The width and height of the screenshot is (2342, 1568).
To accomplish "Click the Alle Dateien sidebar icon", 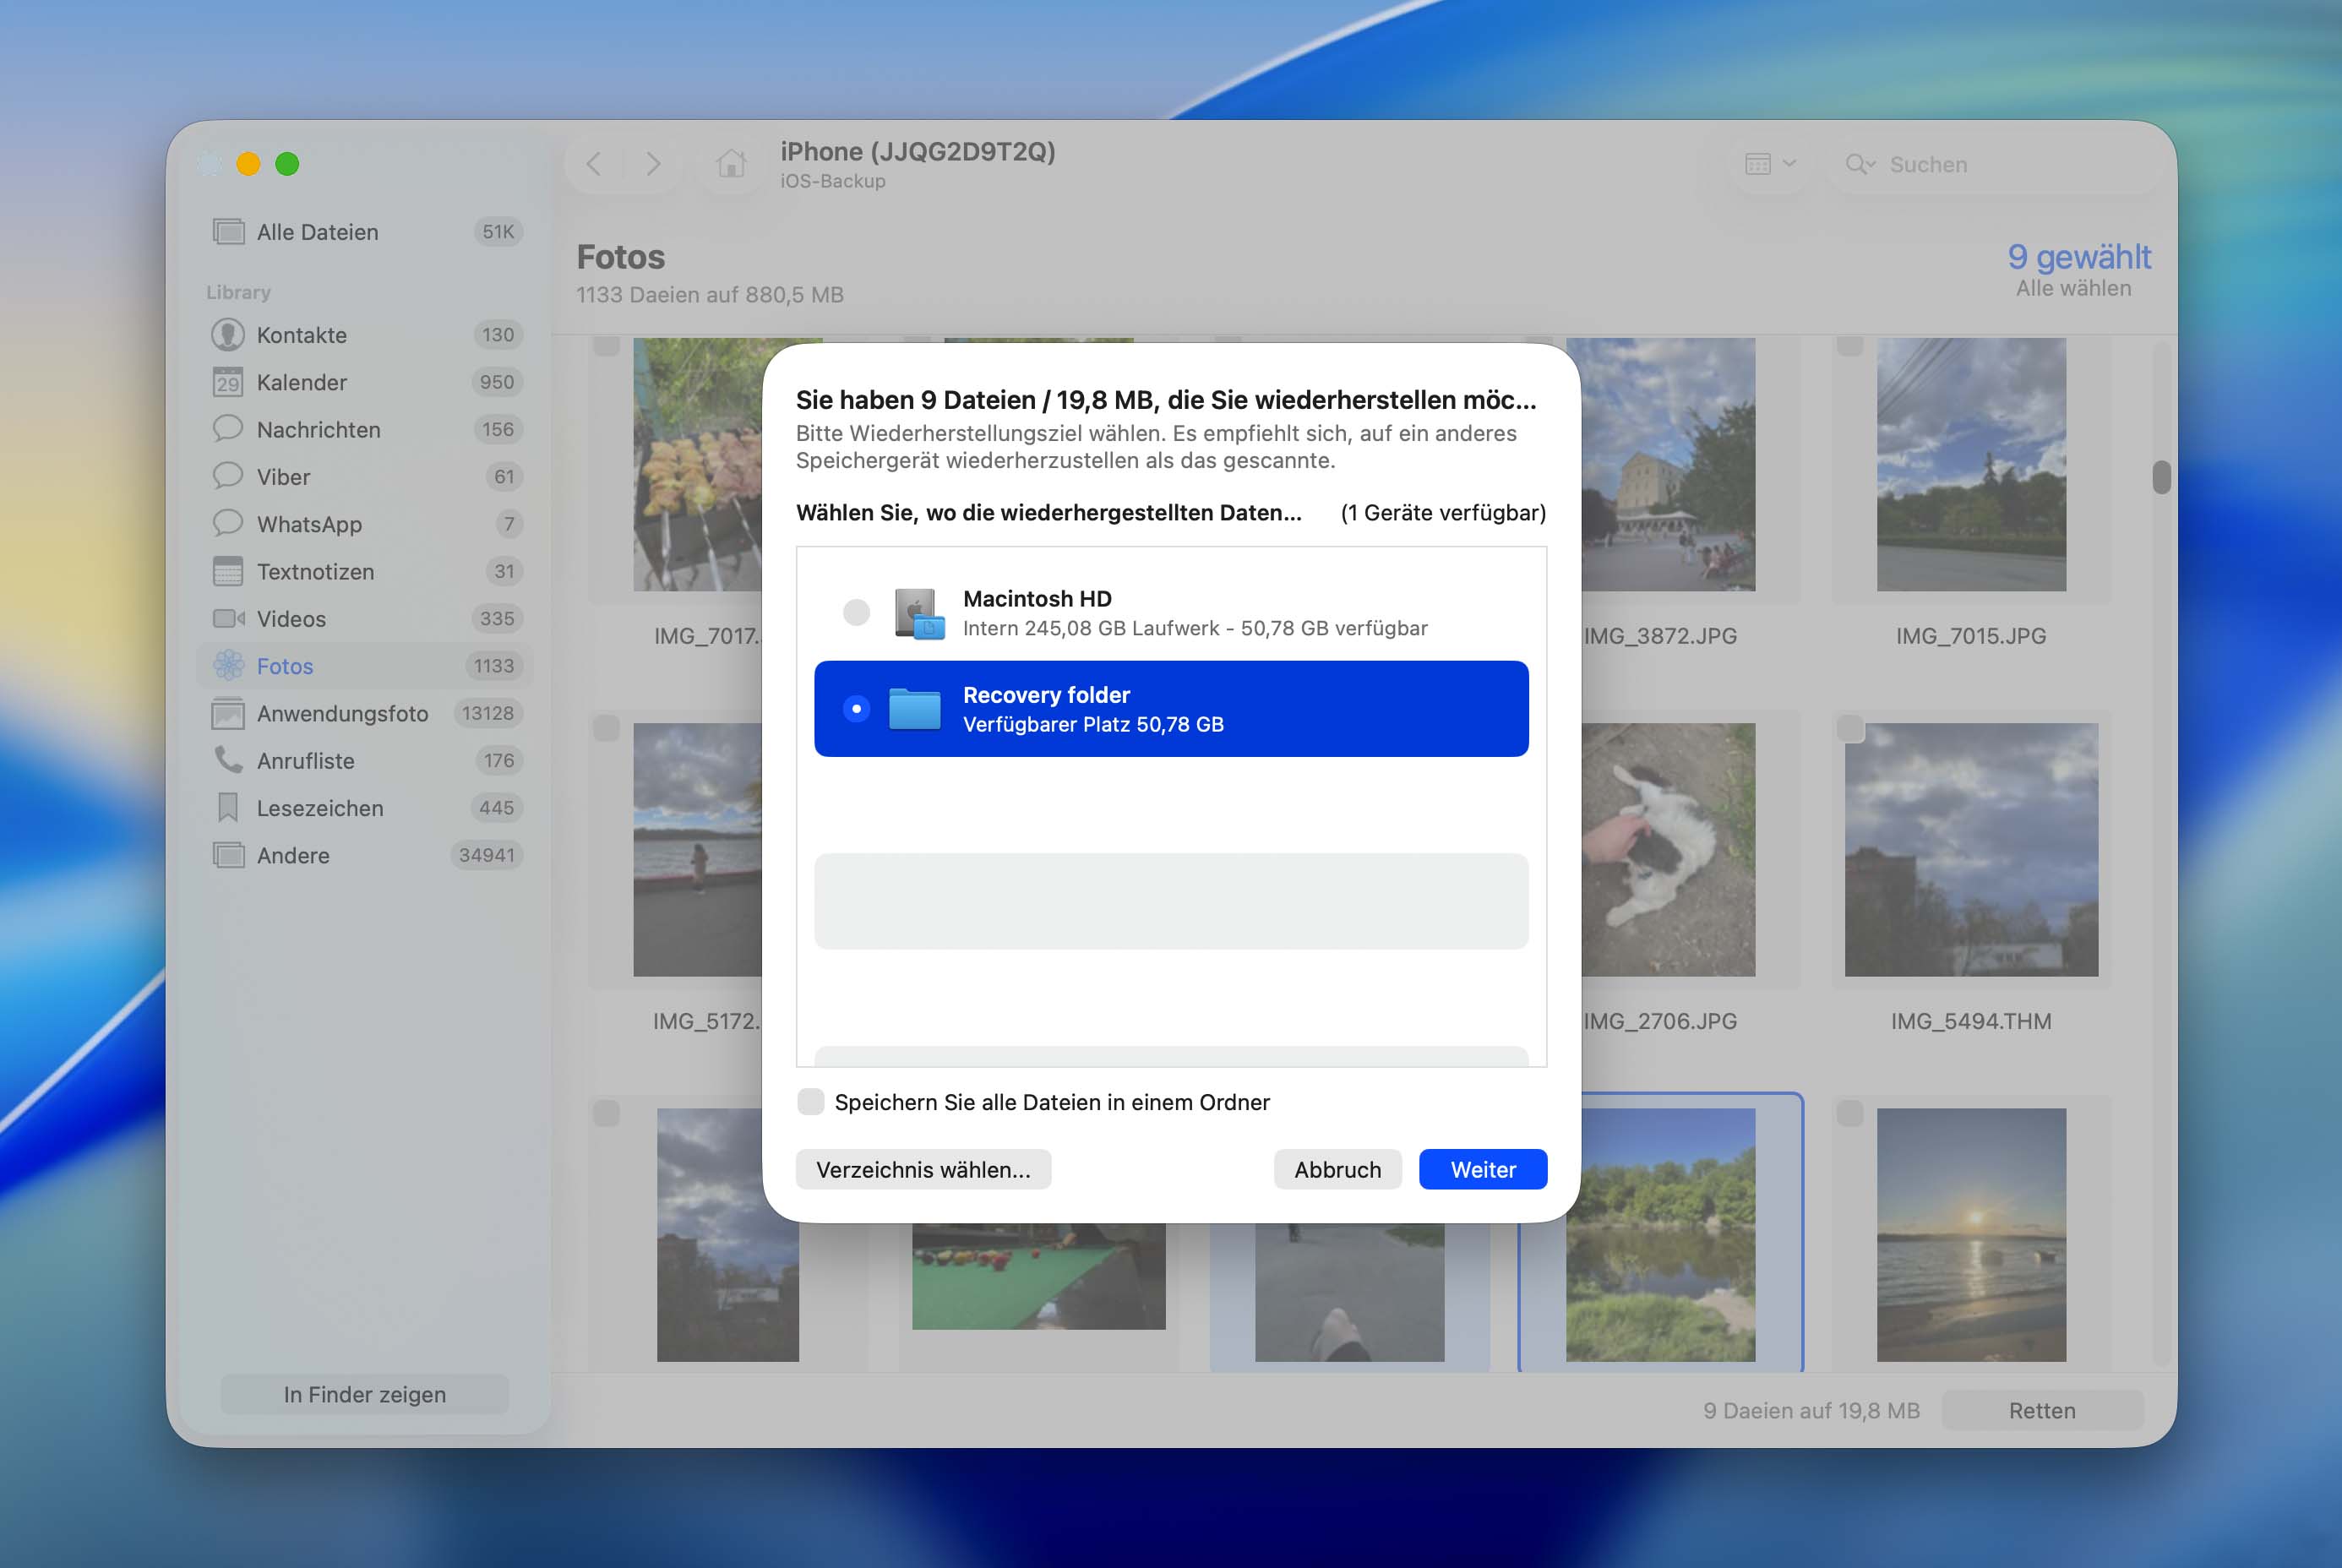I will (228, 232).
